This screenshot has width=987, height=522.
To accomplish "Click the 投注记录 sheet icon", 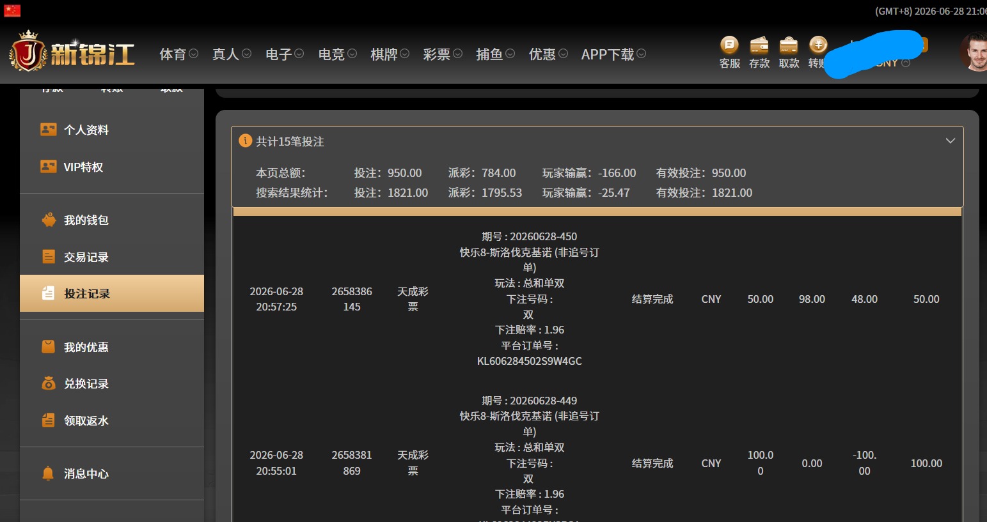I will 49,293.
